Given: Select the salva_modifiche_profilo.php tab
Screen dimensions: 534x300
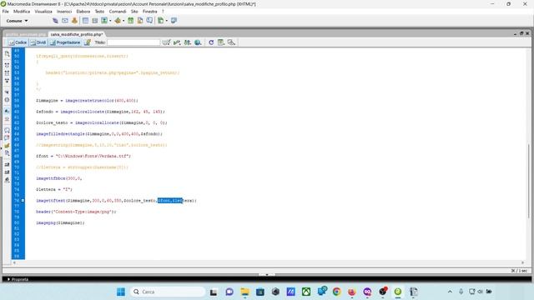Looking at the screenshot, I should point(76,34).
